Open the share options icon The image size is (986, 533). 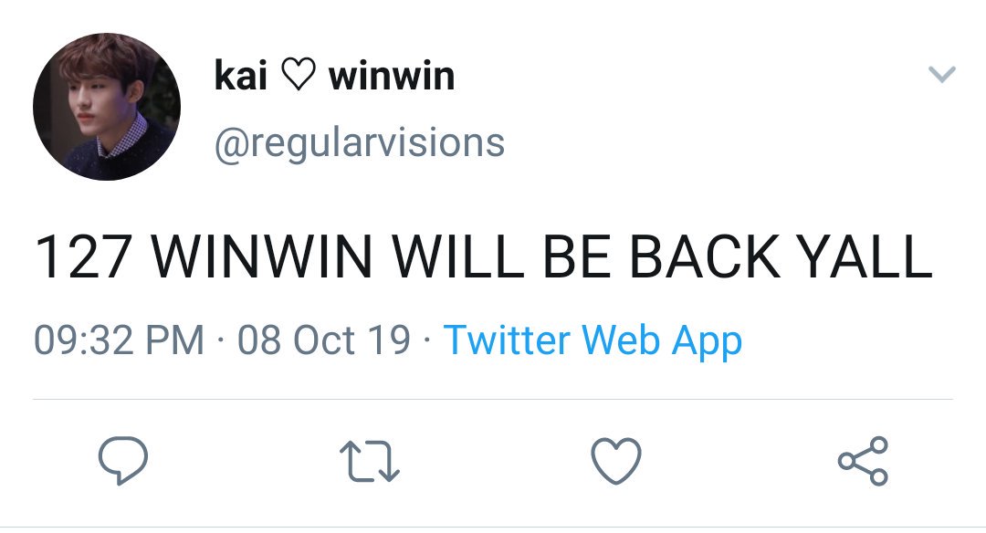863,461
